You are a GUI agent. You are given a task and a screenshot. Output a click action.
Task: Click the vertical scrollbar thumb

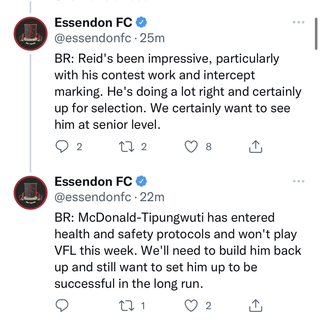pyautogui.click(x=316, y=34)
